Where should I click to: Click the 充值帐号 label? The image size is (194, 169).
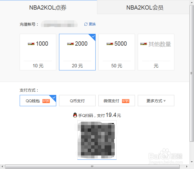point(29,24)
